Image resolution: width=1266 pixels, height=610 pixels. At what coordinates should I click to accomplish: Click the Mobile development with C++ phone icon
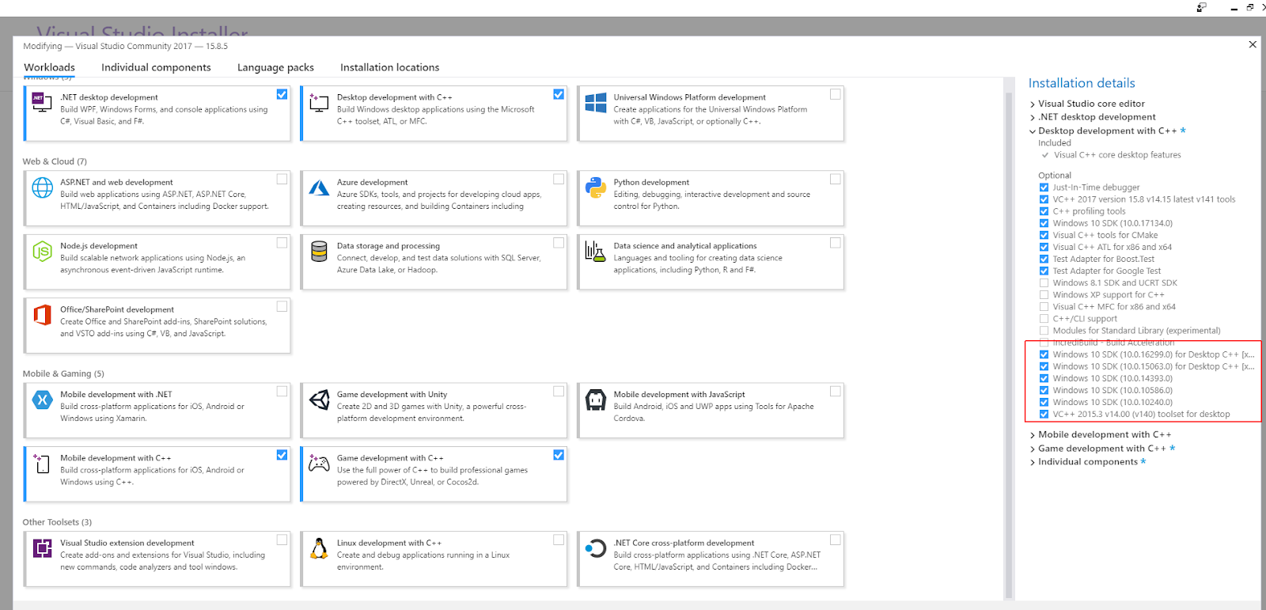(x=42, y=464)
